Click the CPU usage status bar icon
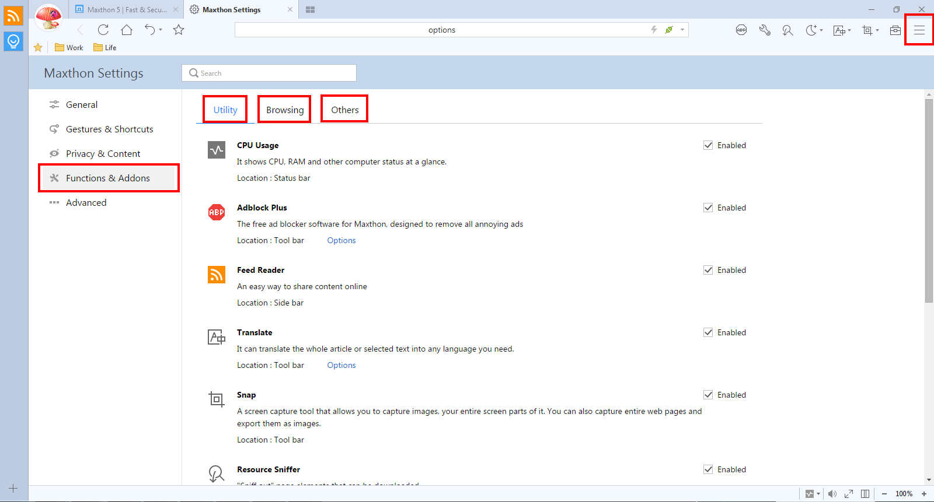 pyautogui.click(x=810, y=494)
